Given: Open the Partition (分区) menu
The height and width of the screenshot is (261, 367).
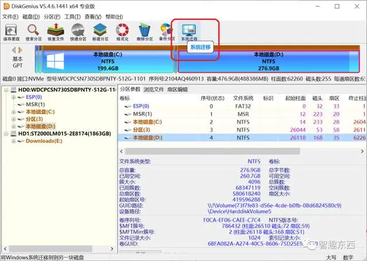Looking at the screenshot, I should 52,17.
